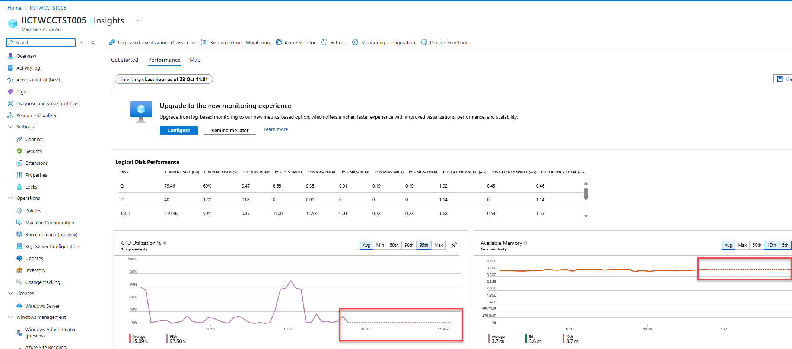Open the Inventory icon

(x=19, y=270)
